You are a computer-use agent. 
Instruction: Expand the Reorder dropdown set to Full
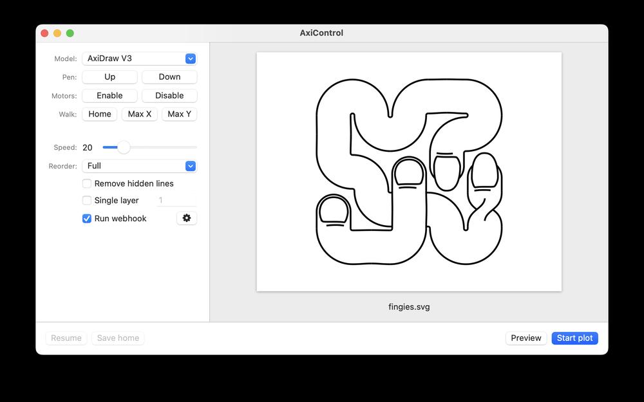pos(139,166)
